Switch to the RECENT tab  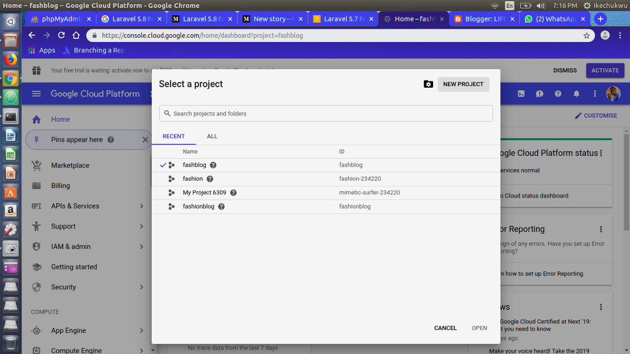coord(173,136)
